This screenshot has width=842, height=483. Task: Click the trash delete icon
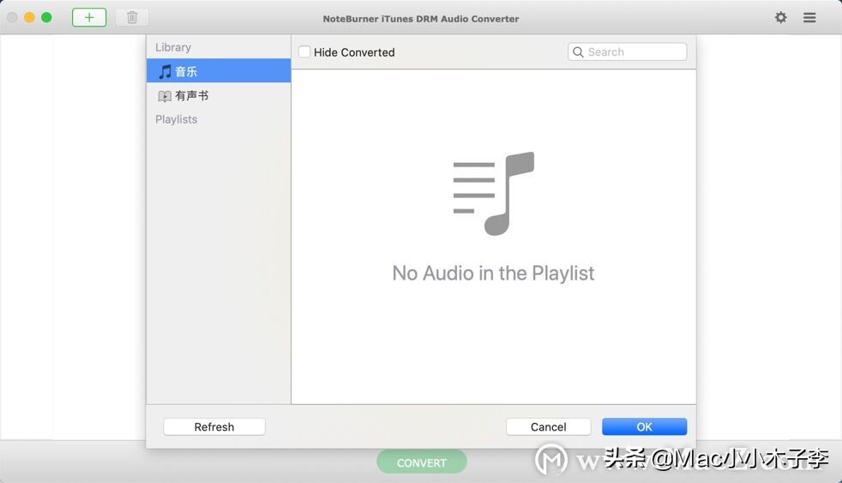pyautogui.click(x=132, y=18)
